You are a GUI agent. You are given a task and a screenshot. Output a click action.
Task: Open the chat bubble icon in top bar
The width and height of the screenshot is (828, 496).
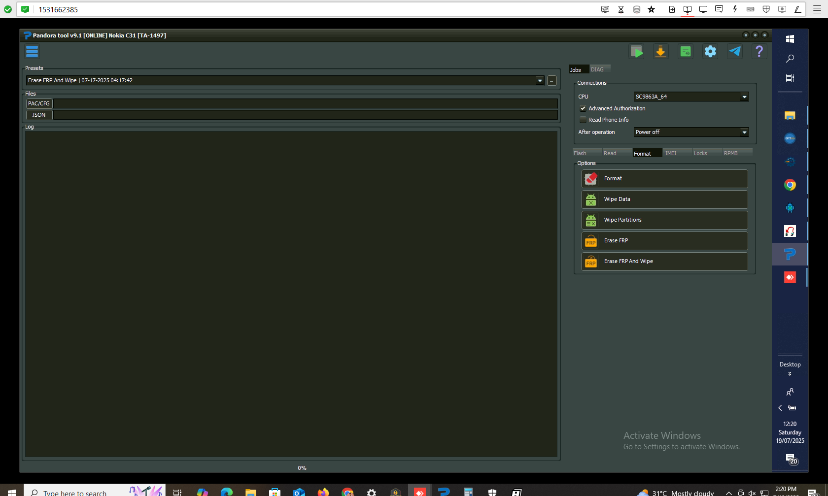pyautogui.click(x=719, y=9)
